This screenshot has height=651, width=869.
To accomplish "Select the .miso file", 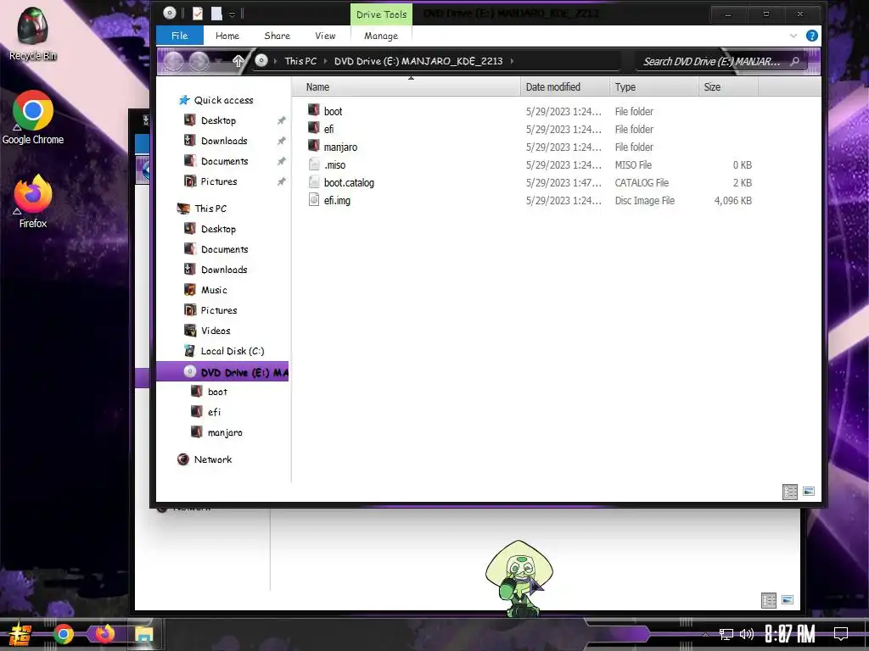I will point(334,164).
